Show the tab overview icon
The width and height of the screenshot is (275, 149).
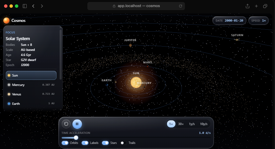(x=265, y=6)
